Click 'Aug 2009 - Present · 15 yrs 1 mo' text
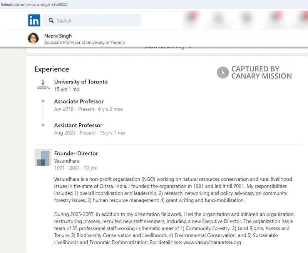The height and width of the screenshot is (253, 308). 90,133
